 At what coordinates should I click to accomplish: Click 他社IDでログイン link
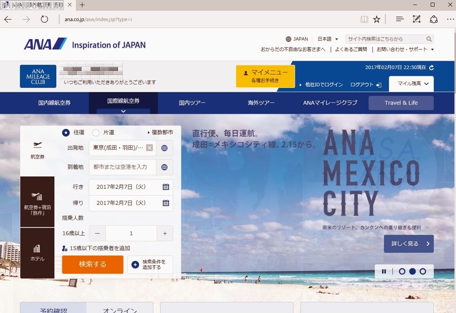321,85
